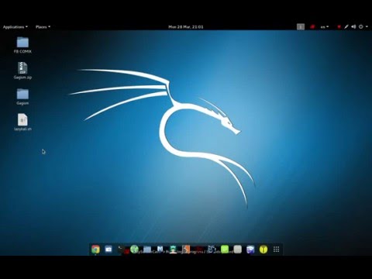Click the red recording indicator in the top bar
Screen dimensions: 372x279
312,27
